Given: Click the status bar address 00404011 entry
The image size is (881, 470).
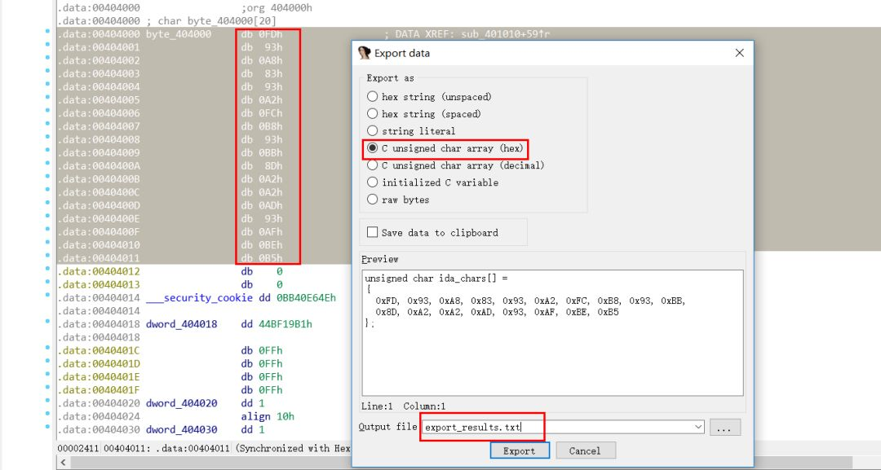Looking at the screenshot, I should point(127,448).
